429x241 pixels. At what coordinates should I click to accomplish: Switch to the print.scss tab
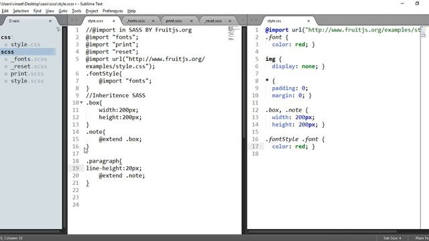click(x=174, y=21)
